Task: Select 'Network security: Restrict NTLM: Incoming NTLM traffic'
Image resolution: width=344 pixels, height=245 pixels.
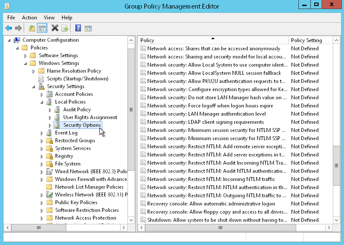Action: coord(211,179)
